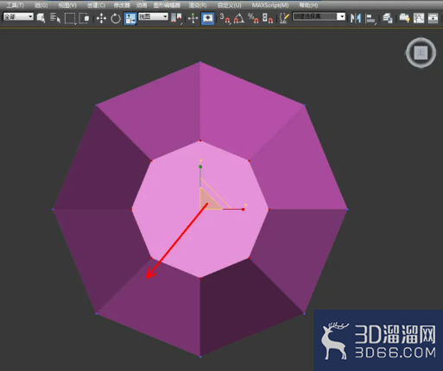
Task: Open the 视图(V) Views menu
Action: pos(67,5)
